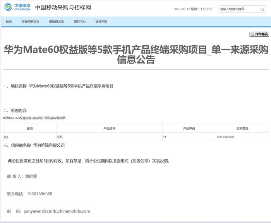Open the 招标采购公告 menu item

(31, 22)
